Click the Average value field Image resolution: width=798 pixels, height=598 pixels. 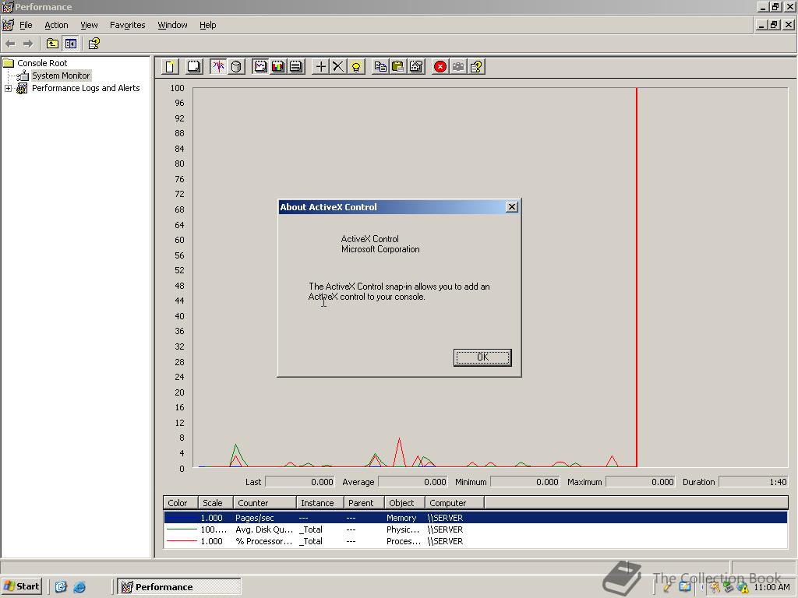(413, 482)
